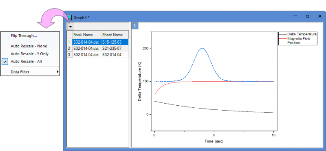Viewport: 326px width, 151px height.
Task: Choose Flip Through... menu entry
Action: 24,36
